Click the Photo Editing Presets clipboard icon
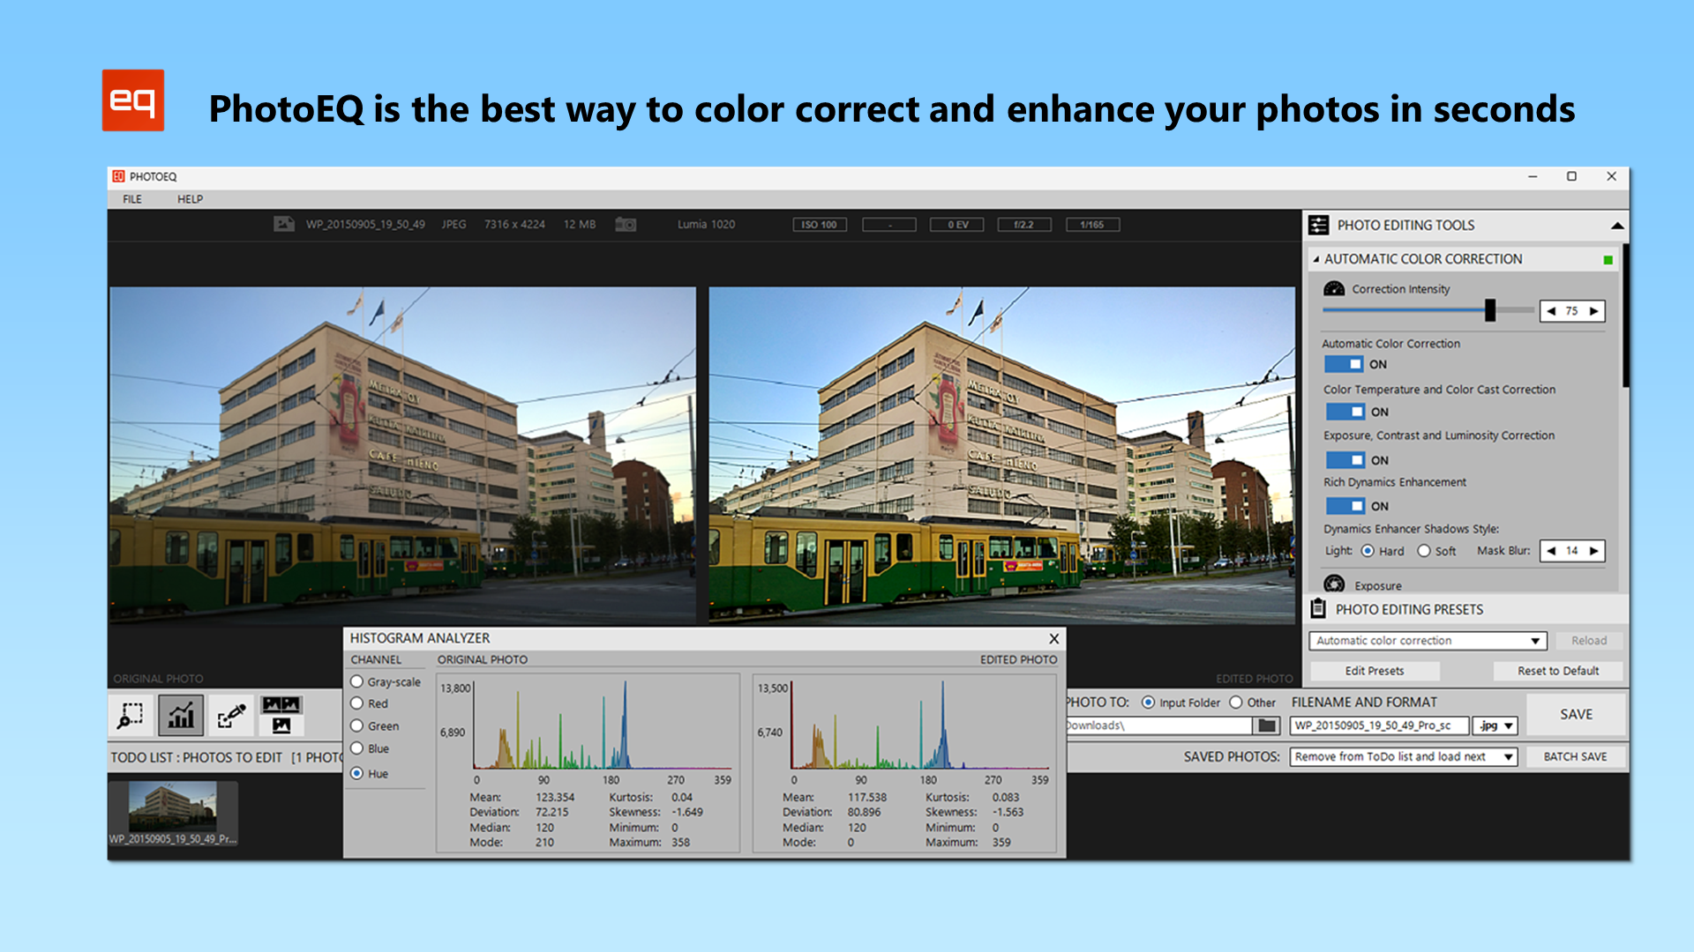Image resolution: width=1694 pixels, height=952 pixels. coord(1318,608)
